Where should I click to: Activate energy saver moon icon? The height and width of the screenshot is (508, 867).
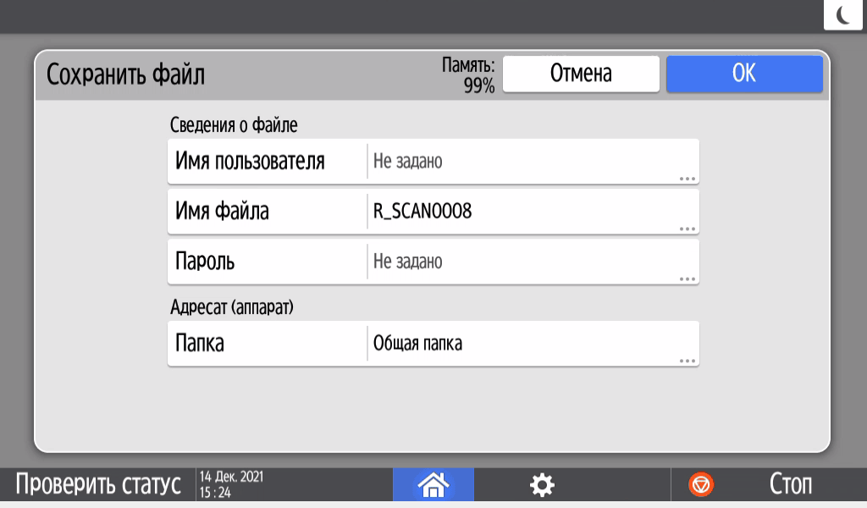click(842, 14)
